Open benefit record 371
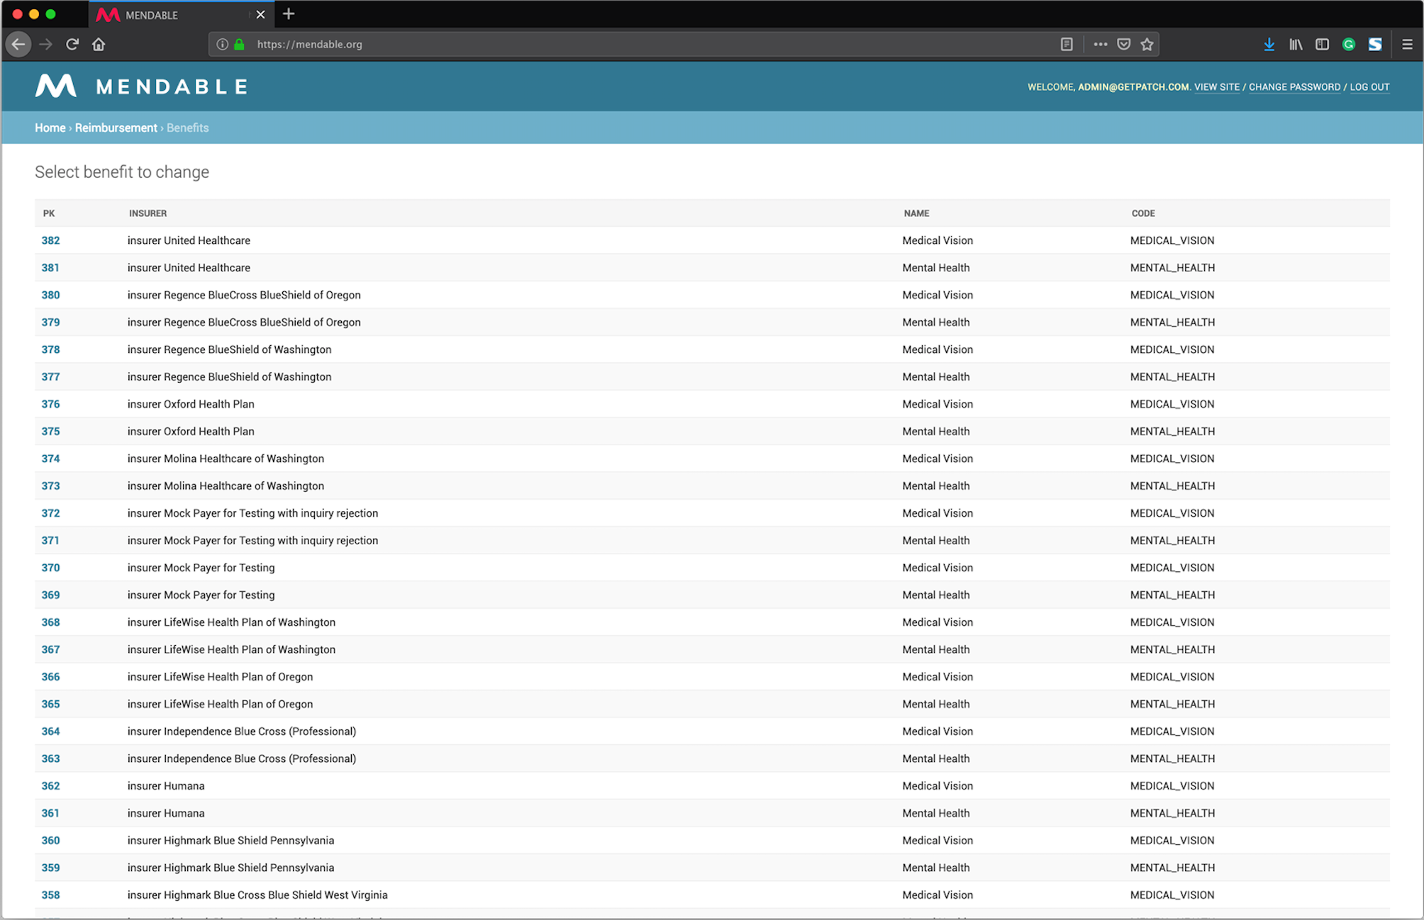Viewport: 1424px width, 920px height. (50, 540)
